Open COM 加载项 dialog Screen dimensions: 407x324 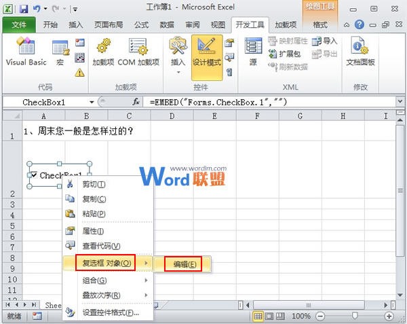pos(138,52)
